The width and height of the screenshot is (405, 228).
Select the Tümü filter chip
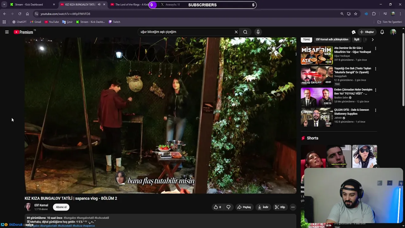coord(306,40)
